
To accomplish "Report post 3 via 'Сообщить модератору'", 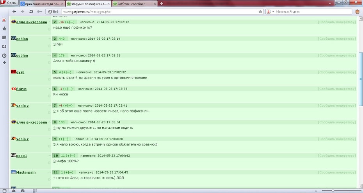I will 337,39.
